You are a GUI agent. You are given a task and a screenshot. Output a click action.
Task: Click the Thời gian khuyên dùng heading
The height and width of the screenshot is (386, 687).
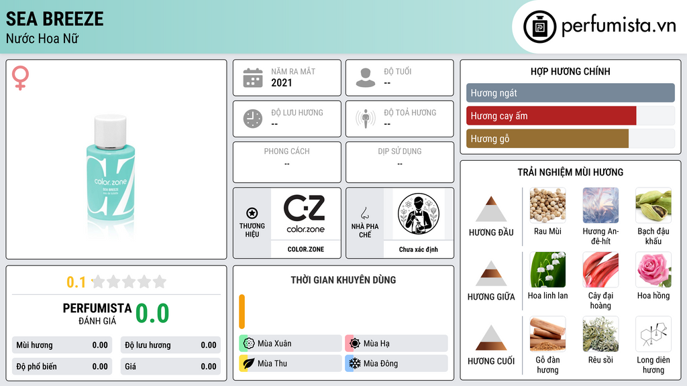343,280
